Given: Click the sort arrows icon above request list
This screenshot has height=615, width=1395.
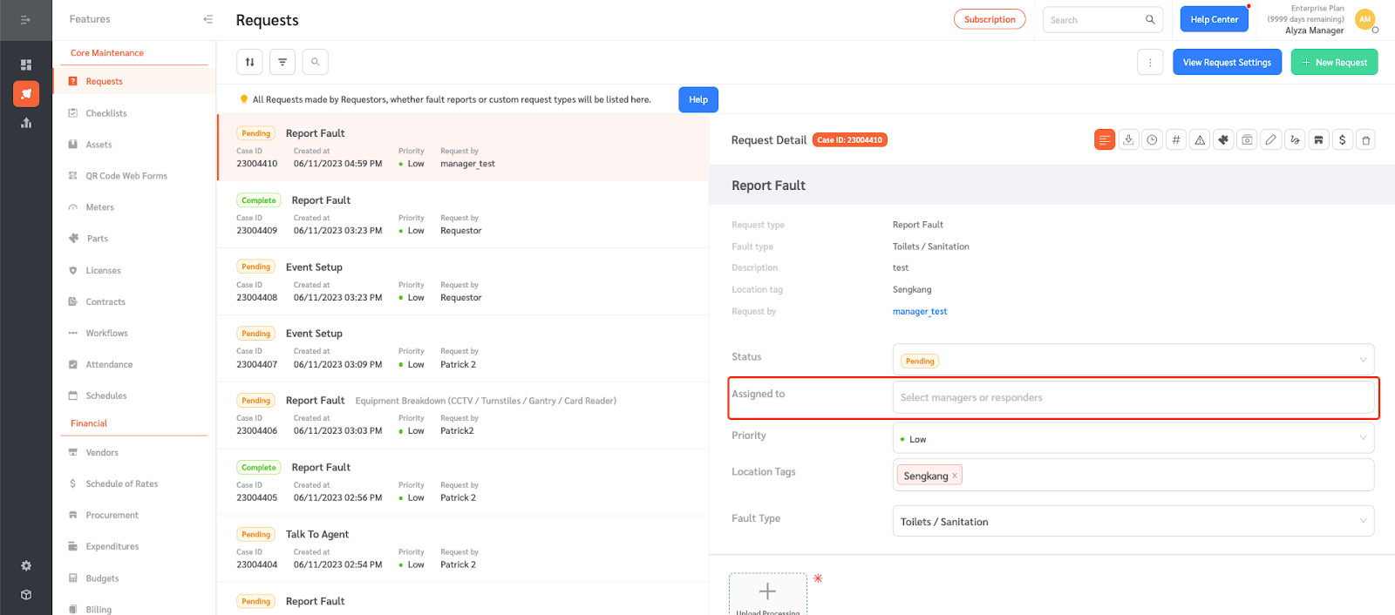Looking at the screenshot, I should click(249, 62).
